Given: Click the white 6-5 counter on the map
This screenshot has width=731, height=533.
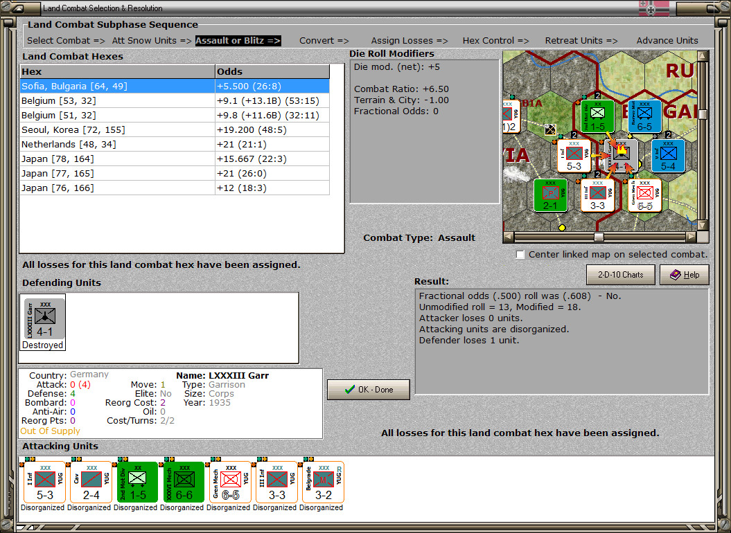Looking at the screenshot, I should [645, 195].
